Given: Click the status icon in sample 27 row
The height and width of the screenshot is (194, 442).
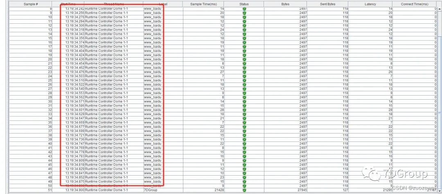Looking at the screenshot, I should point(244,89).
